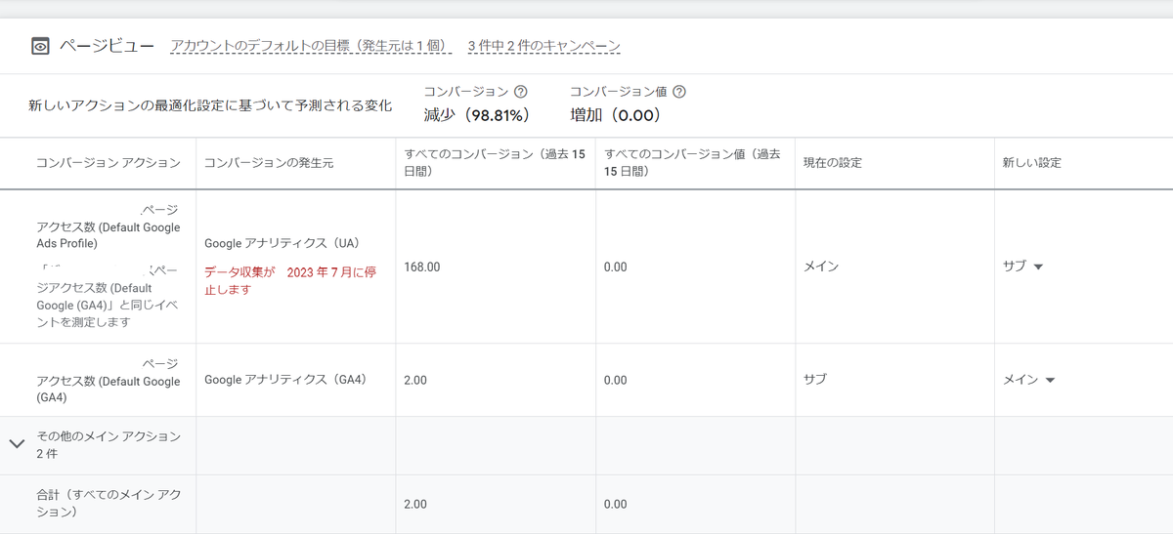1173x534 pixels.
Task: Click the page view eye icon
Action: pos(40,46)
